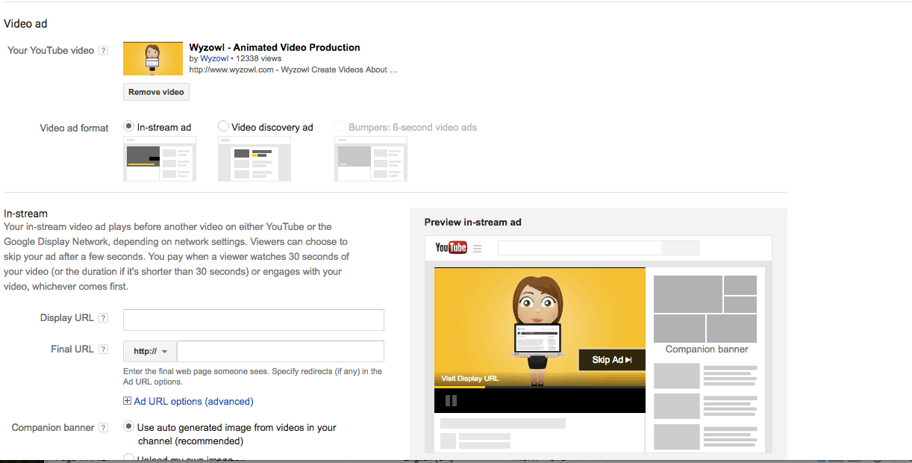
Task: Click the Video ad format label
Action: (x=74, y=128)
